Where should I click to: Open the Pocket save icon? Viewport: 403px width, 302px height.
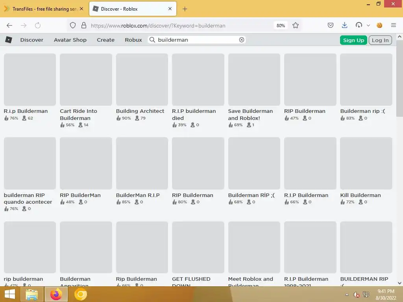(331, 25)
